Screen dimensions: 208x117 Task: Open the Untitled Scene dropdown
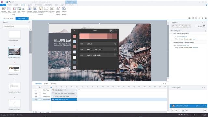[x=16, y=26]
